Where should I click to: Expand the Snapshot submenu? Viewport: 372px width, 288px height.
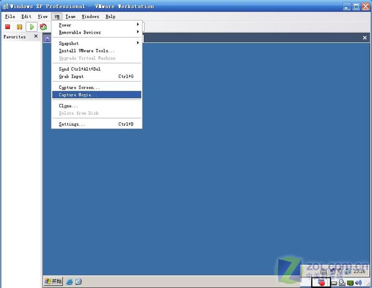coord(97,43)
